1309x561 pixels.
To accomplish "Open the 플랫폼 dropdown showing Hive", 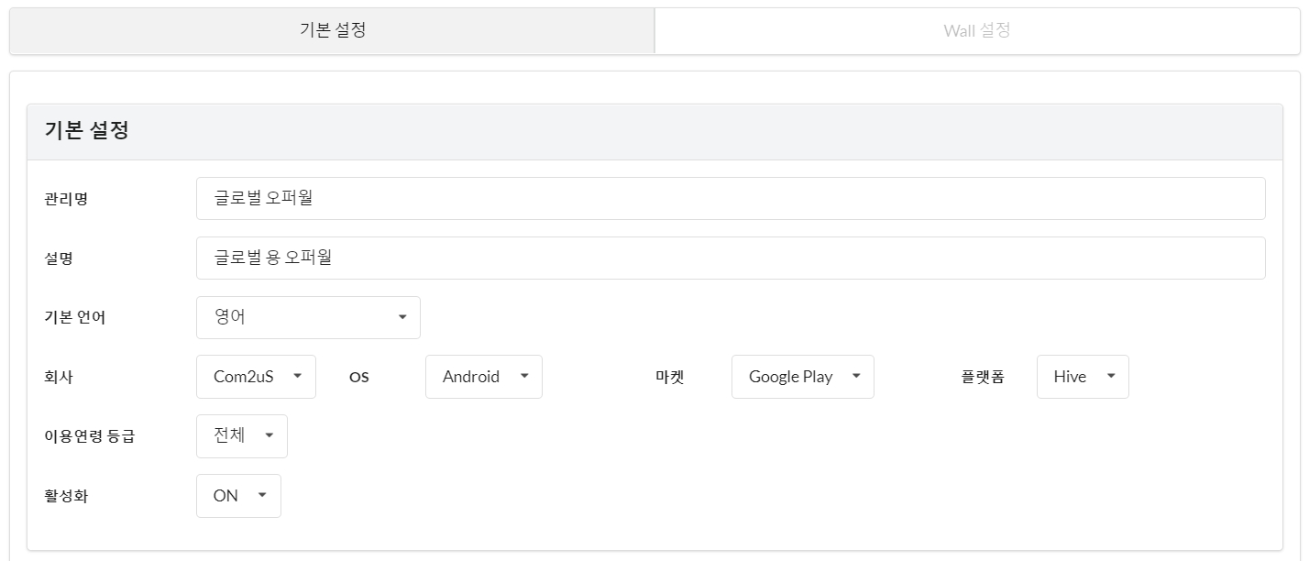I will coord(1083,377).
